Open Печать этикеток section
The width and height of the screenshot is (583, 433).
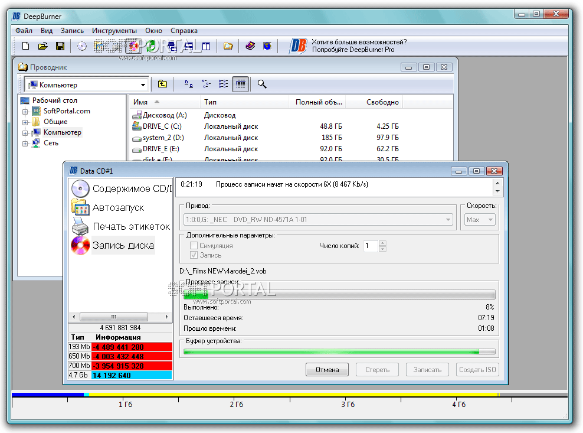point(130,226)
